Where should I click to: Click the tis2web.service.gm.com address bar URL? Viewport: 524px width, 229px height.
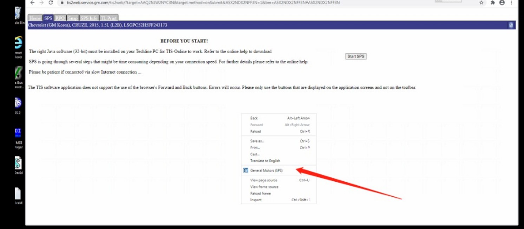(203, 2)
